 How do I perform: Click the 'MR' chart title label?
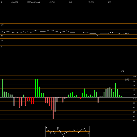point(122,71)
